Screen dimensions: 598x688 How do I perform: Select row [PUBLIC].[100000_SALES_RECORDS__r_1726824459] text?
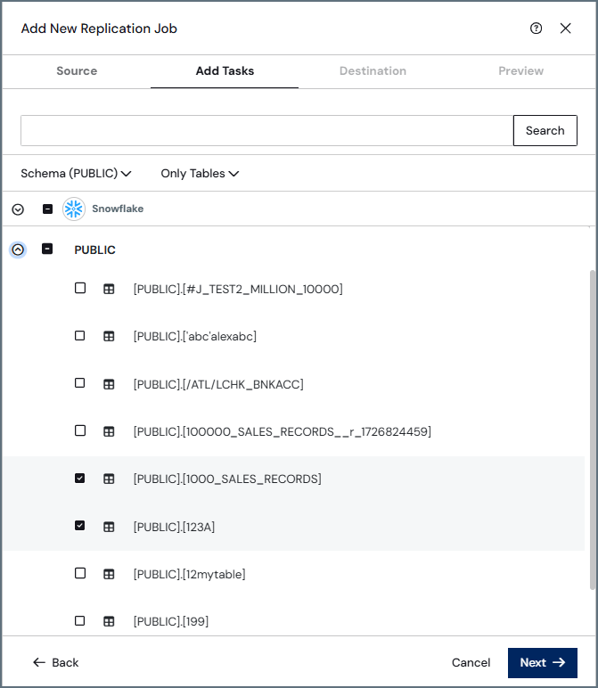tap(283, 431)
